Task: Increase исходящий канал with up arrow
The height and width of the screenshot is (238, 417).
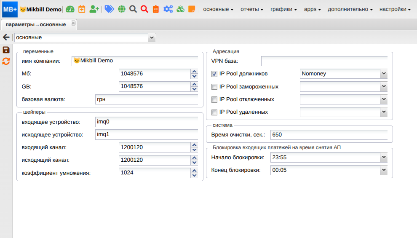Action: [195, 158]
